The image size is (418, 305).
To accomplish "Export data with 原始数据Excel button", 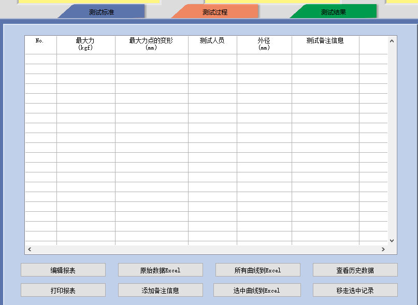I will [160, 270].
